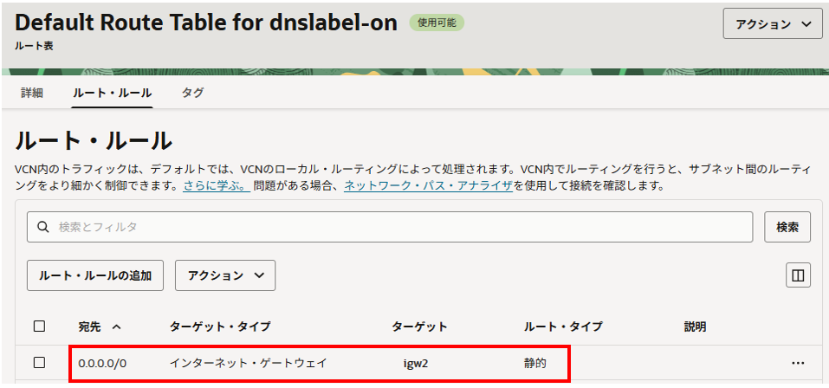The image size is (829, 388).
Task: Click the ルート・タイプ column header
Action: click(563, 327)
